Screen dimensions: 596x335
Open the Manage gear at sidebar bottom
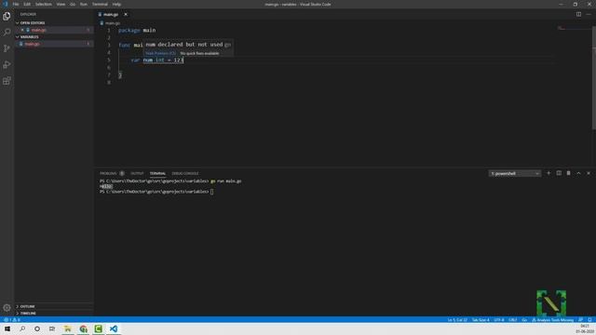tap(7, 308)
